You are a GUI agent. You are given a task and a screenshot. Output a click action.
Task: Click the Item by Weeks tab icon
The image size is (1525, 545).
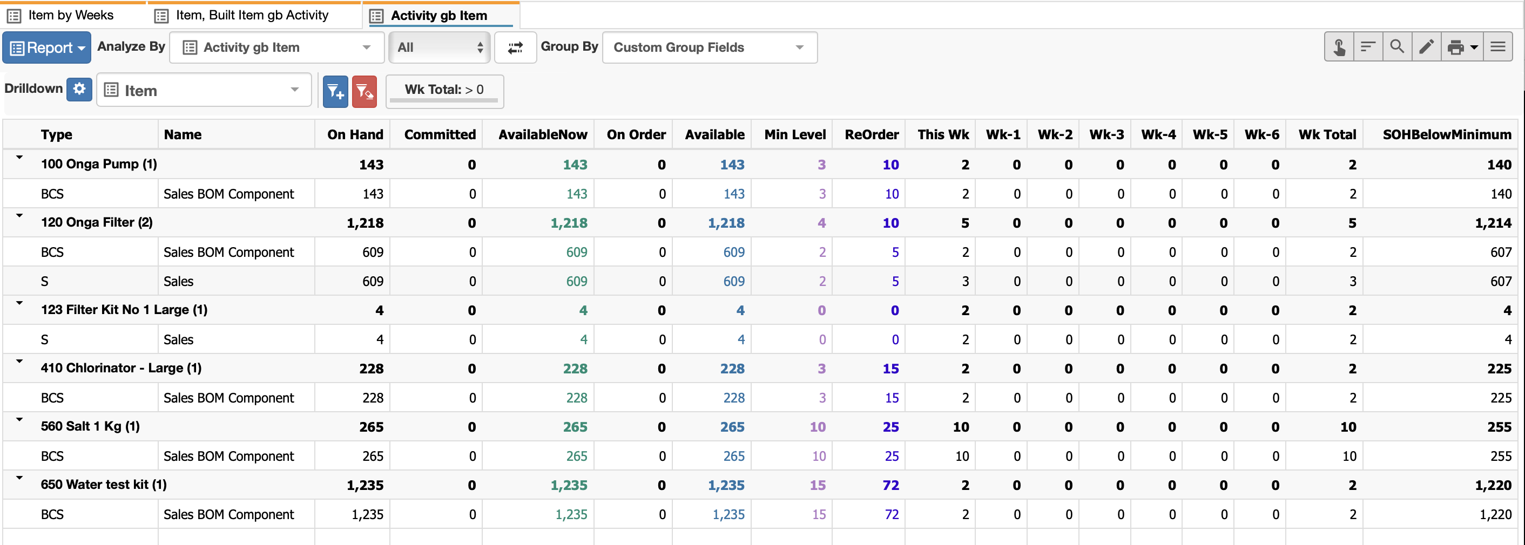coord(14,16)
